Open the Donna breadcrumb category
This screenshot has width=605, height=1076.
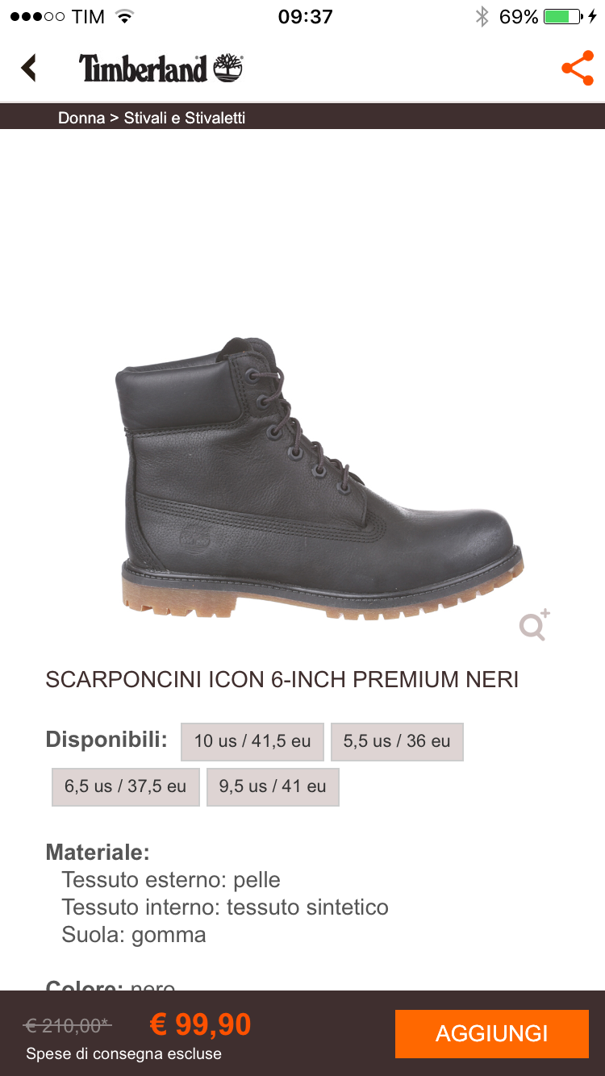point(81,118)
